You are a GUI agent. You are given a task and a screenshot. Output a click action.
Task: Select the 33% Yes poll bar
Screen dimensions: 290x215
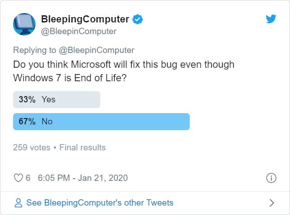pyautogui.click(x=57, y=100)
